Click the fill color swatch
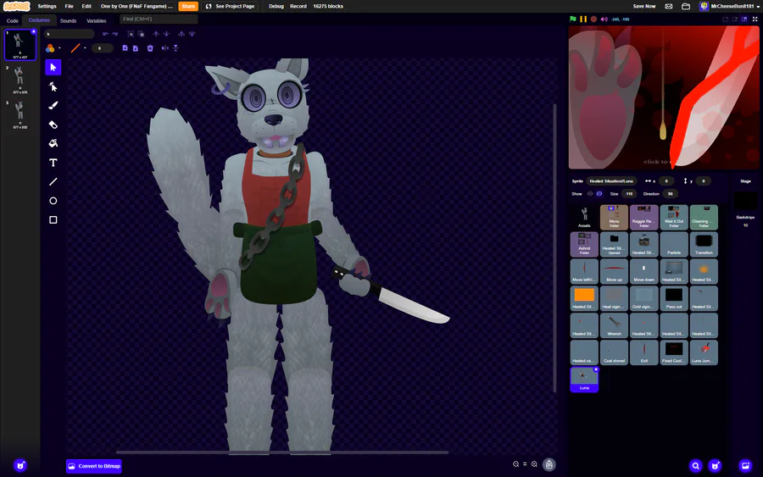Viewport: 763px width, 477px height. click(50, 48)
